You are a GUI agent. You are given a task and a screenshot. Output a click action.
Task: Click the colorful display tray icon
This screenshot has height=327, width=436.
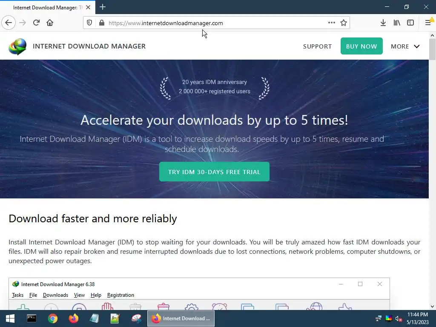click(x=389, y=318)
